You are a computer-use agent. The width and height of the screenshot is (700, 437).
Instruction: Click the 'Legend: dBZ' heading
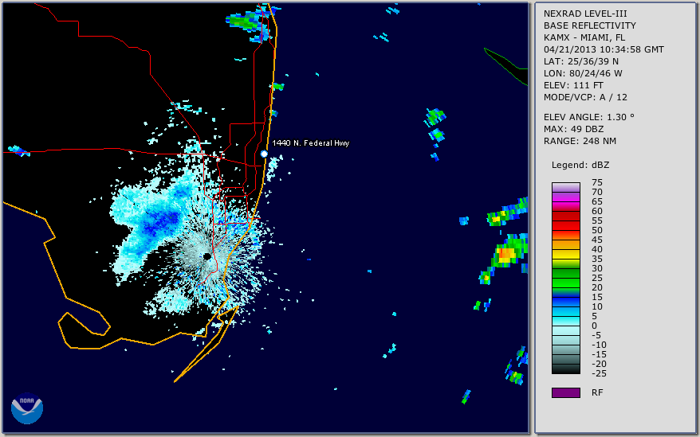tap(580, 165)
